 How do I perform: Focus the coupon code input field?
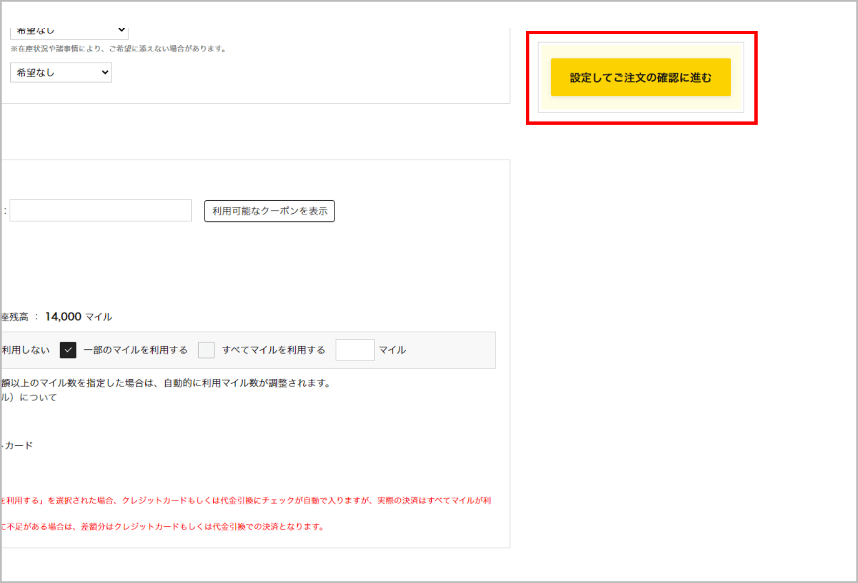coord(101,211)
